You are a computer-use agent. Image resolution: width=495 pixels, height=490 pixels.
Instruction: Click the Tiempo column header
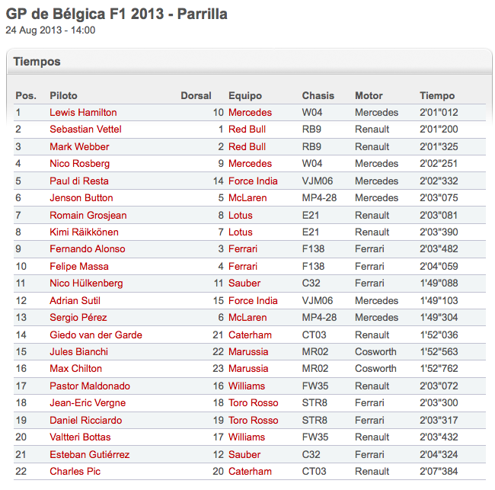437,96
